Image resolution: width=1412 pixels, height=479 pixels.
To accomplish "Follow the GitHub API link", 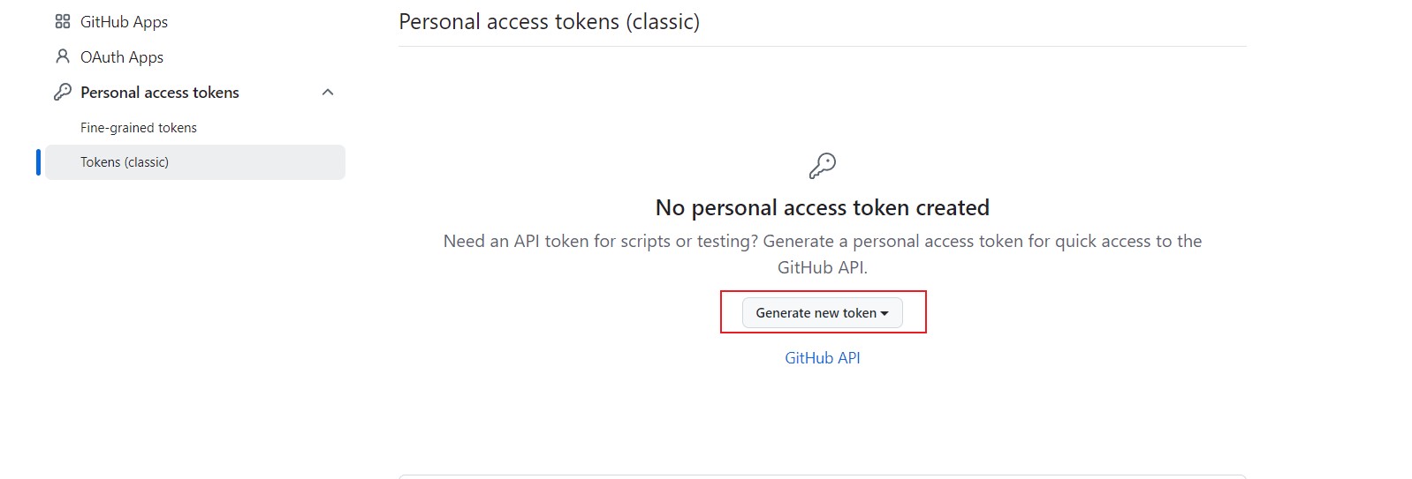I will (x=823, y=358).
